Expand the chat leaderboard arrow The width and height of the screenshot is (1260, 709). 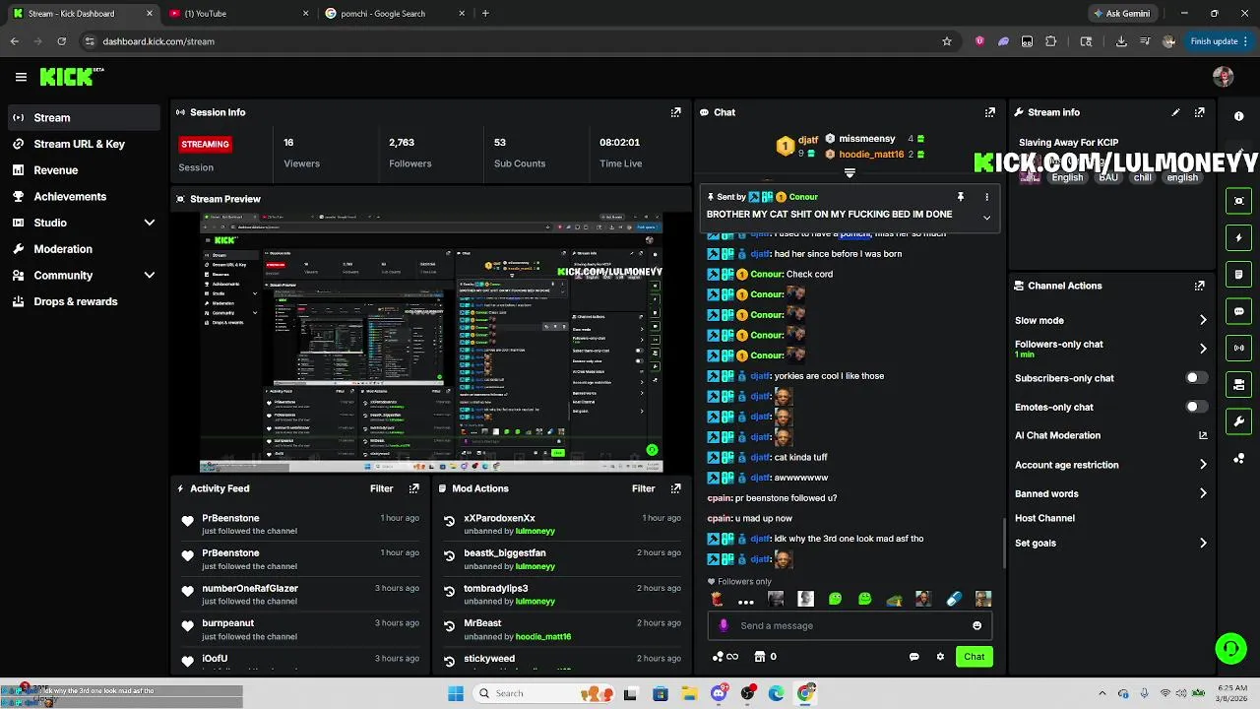[850, 173]
